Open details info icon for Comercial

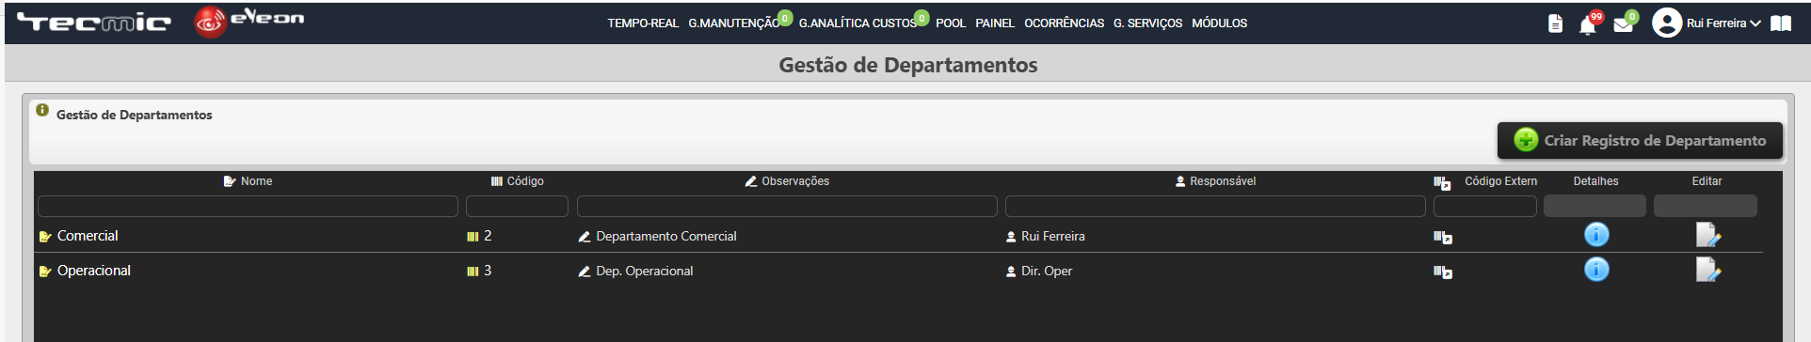click(x=1596, y=234)
